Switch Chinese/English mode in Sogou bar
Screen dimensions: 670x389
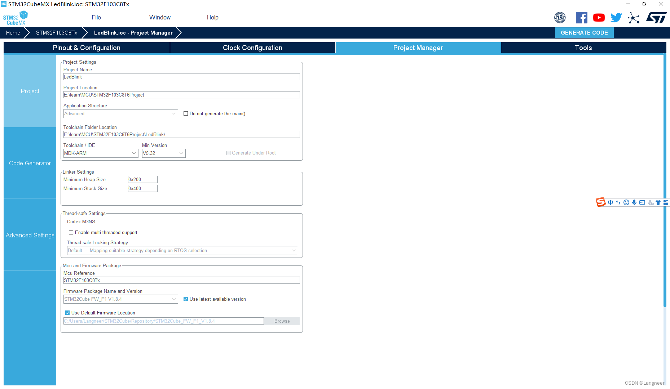610,202
